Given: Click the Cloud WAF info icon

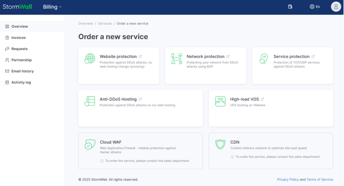Looking at the screenshot, I should tap(102, 161).
